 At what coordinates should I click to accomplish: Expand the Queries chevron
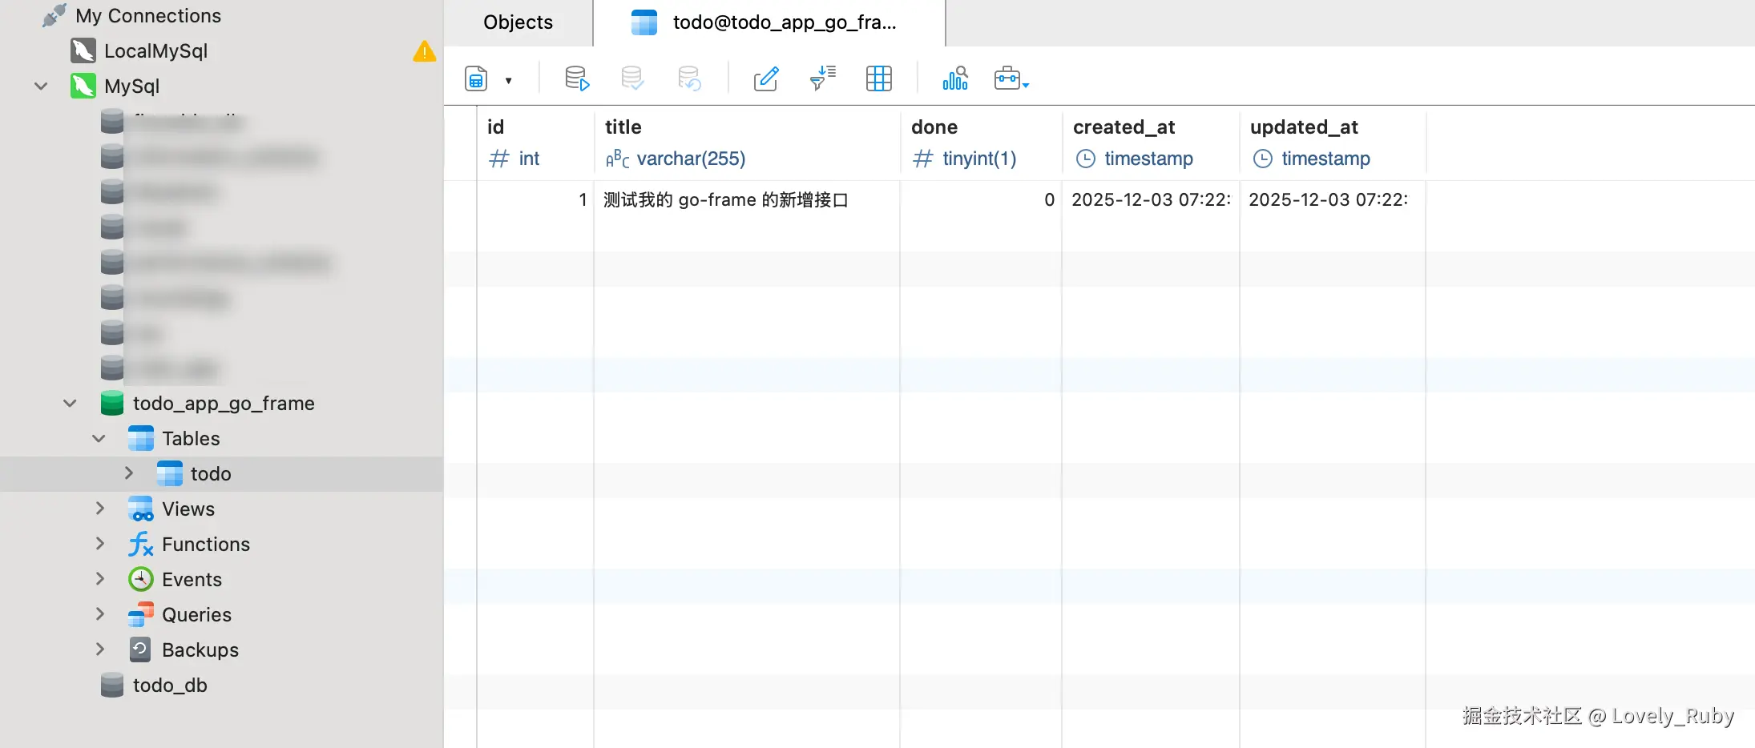tap(100, 614)
